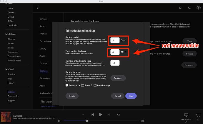Screen dimensions: 203x124
Task: Click the Farrucas album cover thumbnail
Action: 6,117
